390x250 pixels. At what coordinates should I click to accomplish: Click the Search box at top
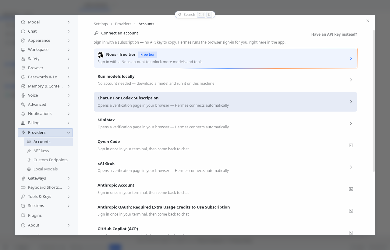click(x=195, y=15)
